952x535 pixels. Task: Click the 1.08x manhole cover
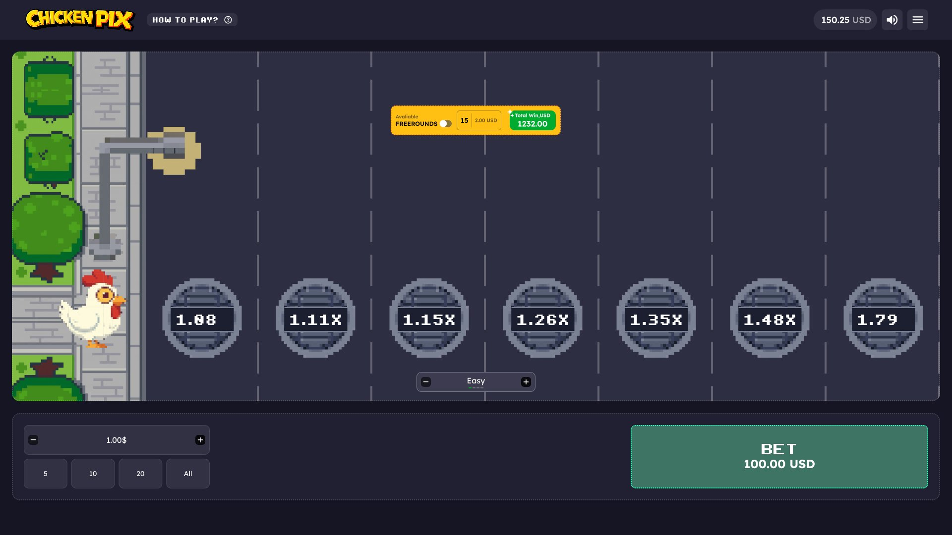tap(202, 319)
